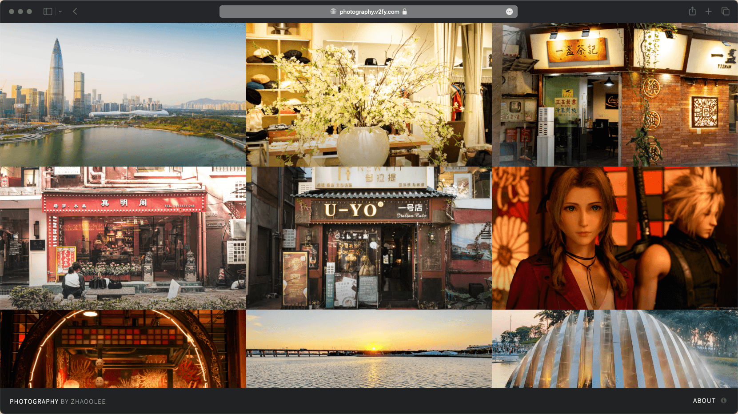Open the white flowers in vase photo

[369, 95]
